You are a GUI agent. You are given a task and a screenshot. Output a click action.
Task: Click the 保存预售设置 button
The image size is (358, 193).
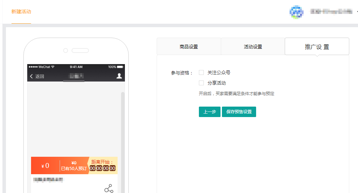[x=239, y=112]
